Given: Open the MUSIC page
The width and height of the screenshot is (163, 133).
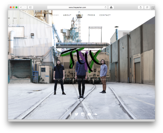Looking at the screenshot, I should 80,15.
